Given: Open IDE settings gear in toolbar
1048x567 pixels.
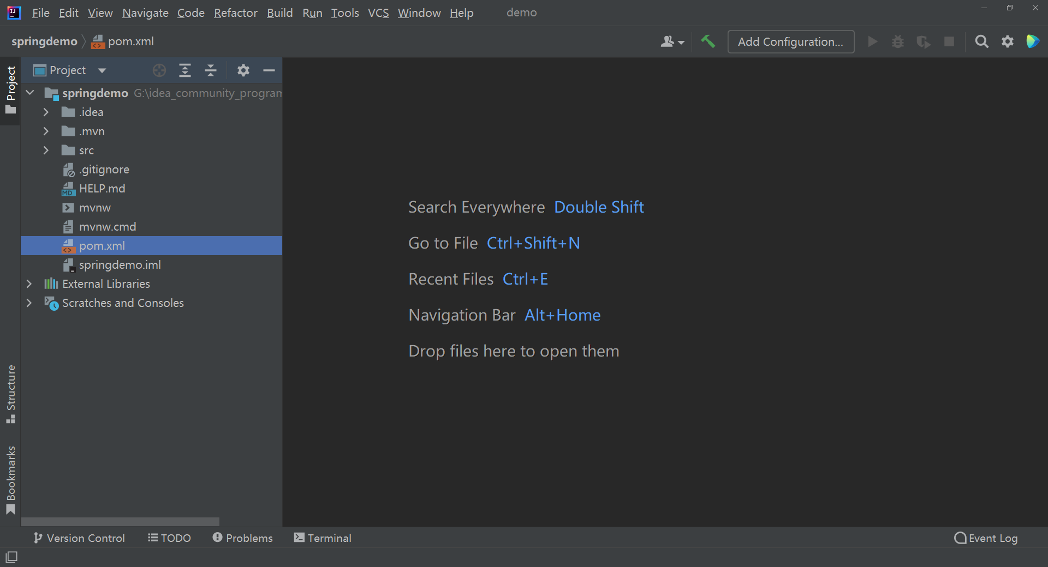Looking at the screenshot, I should tap(1008, 41).
